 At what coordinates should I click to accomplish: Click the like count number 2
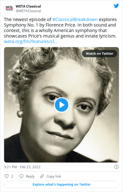12,176
